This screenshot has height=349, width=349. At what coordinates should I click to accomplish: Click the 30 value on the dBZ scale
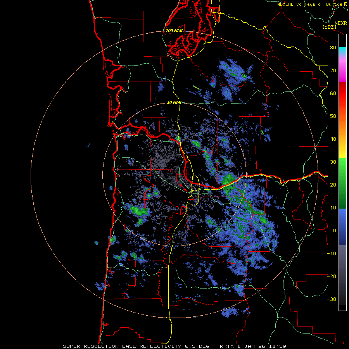[x=333, y=162]
